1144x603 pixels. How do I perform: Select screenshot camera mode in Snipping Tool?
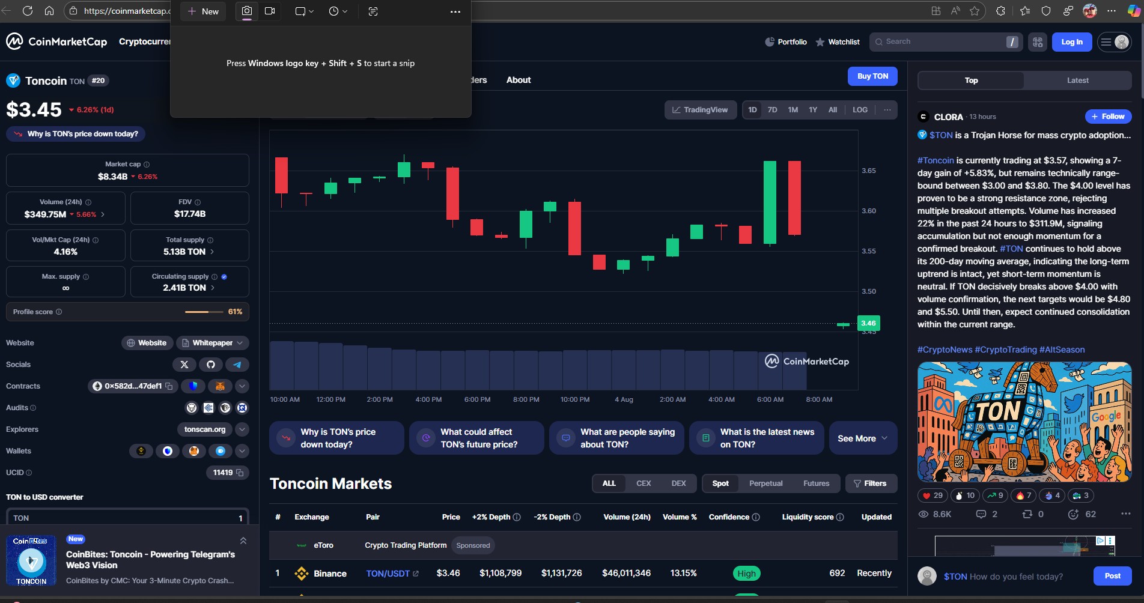[x=247, y=11]
